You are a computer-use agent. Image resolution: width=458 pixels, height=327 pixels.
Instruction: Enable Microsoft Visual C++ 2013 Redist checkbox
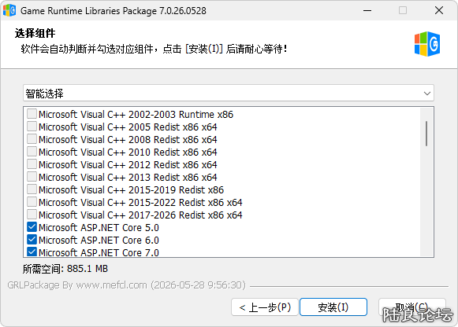coord(32,176)
